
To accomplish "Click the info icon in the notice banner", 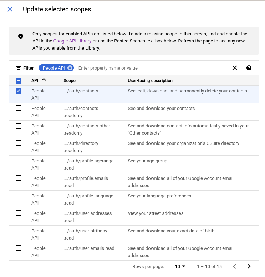I will pyautogui.click(x=21, y=36).
